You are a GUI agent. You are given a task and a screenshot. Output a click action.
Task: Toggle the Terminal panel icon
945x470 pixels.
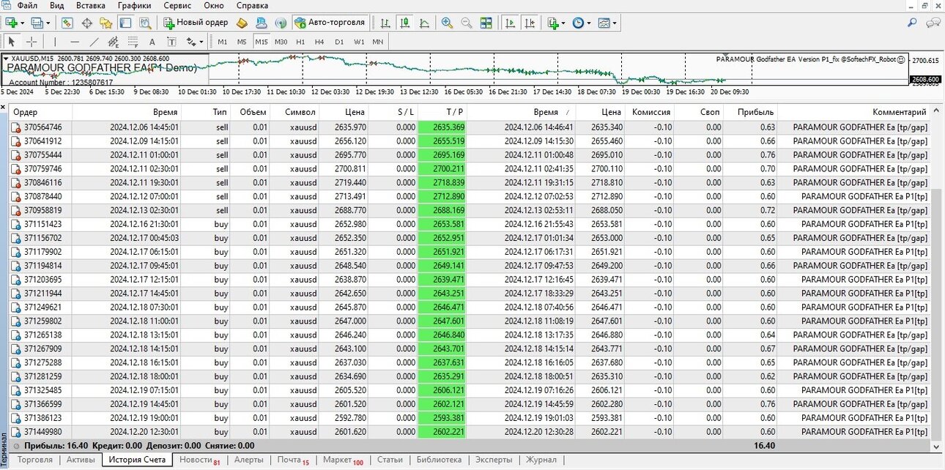pyautogui.click(x=125, y=23)
